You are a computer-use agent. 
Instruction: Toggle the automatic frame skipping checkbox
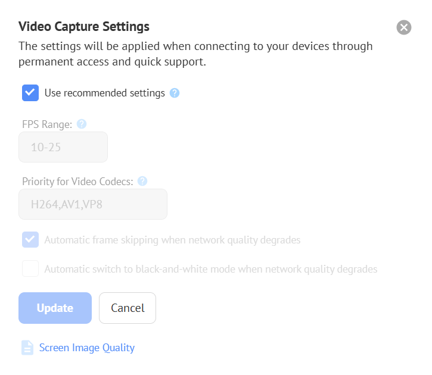tap(30, 240)
